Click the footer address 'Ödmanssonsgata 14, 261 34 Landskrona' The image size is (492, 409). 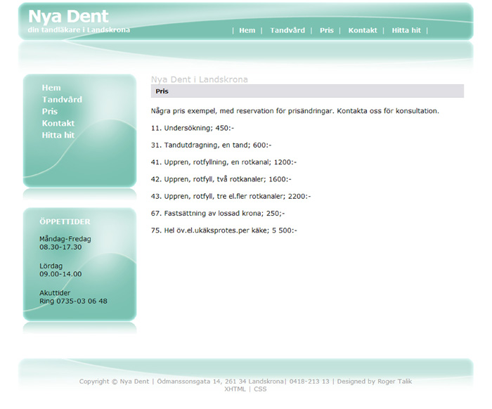(220, 382)
